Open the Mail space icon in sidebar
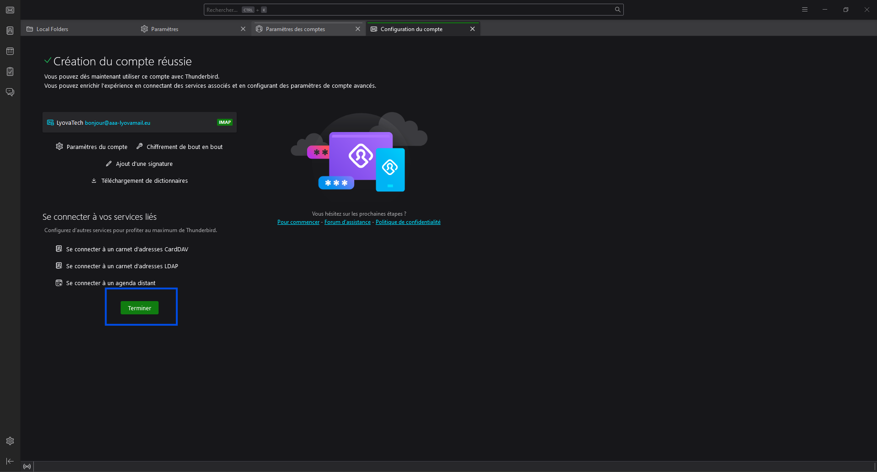The height and width of the screenshot is (472, 877). [x=10, y=10]
